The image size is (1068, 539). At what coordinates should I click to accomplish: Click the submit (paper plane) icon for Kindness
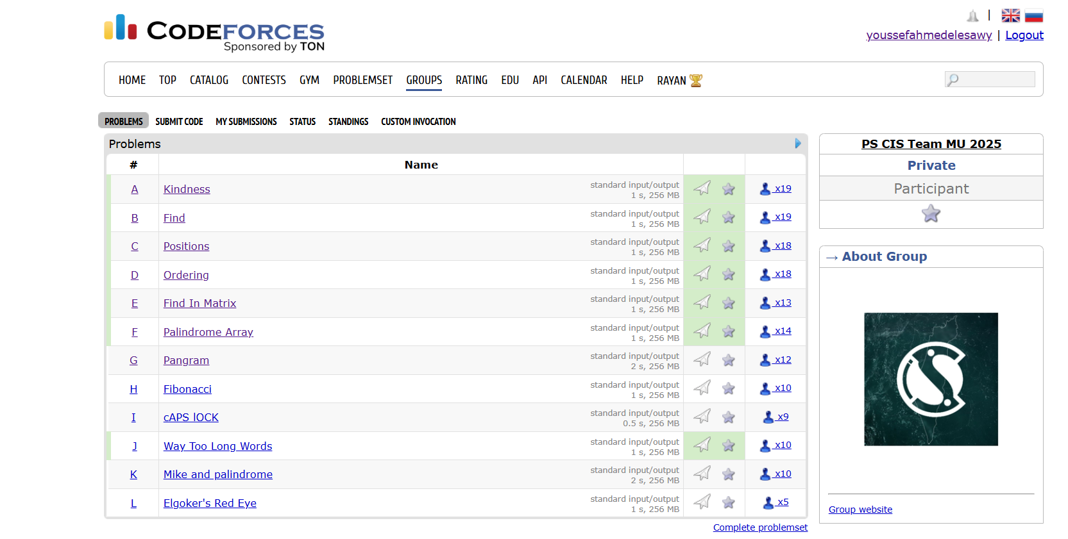(702, 188)
